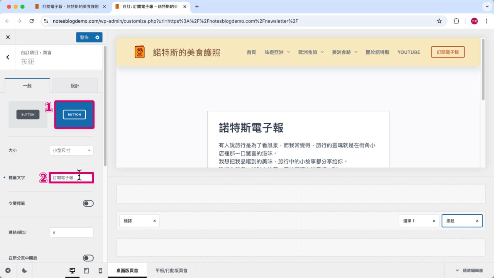Click inside the 標籤文字 text field

71,177
